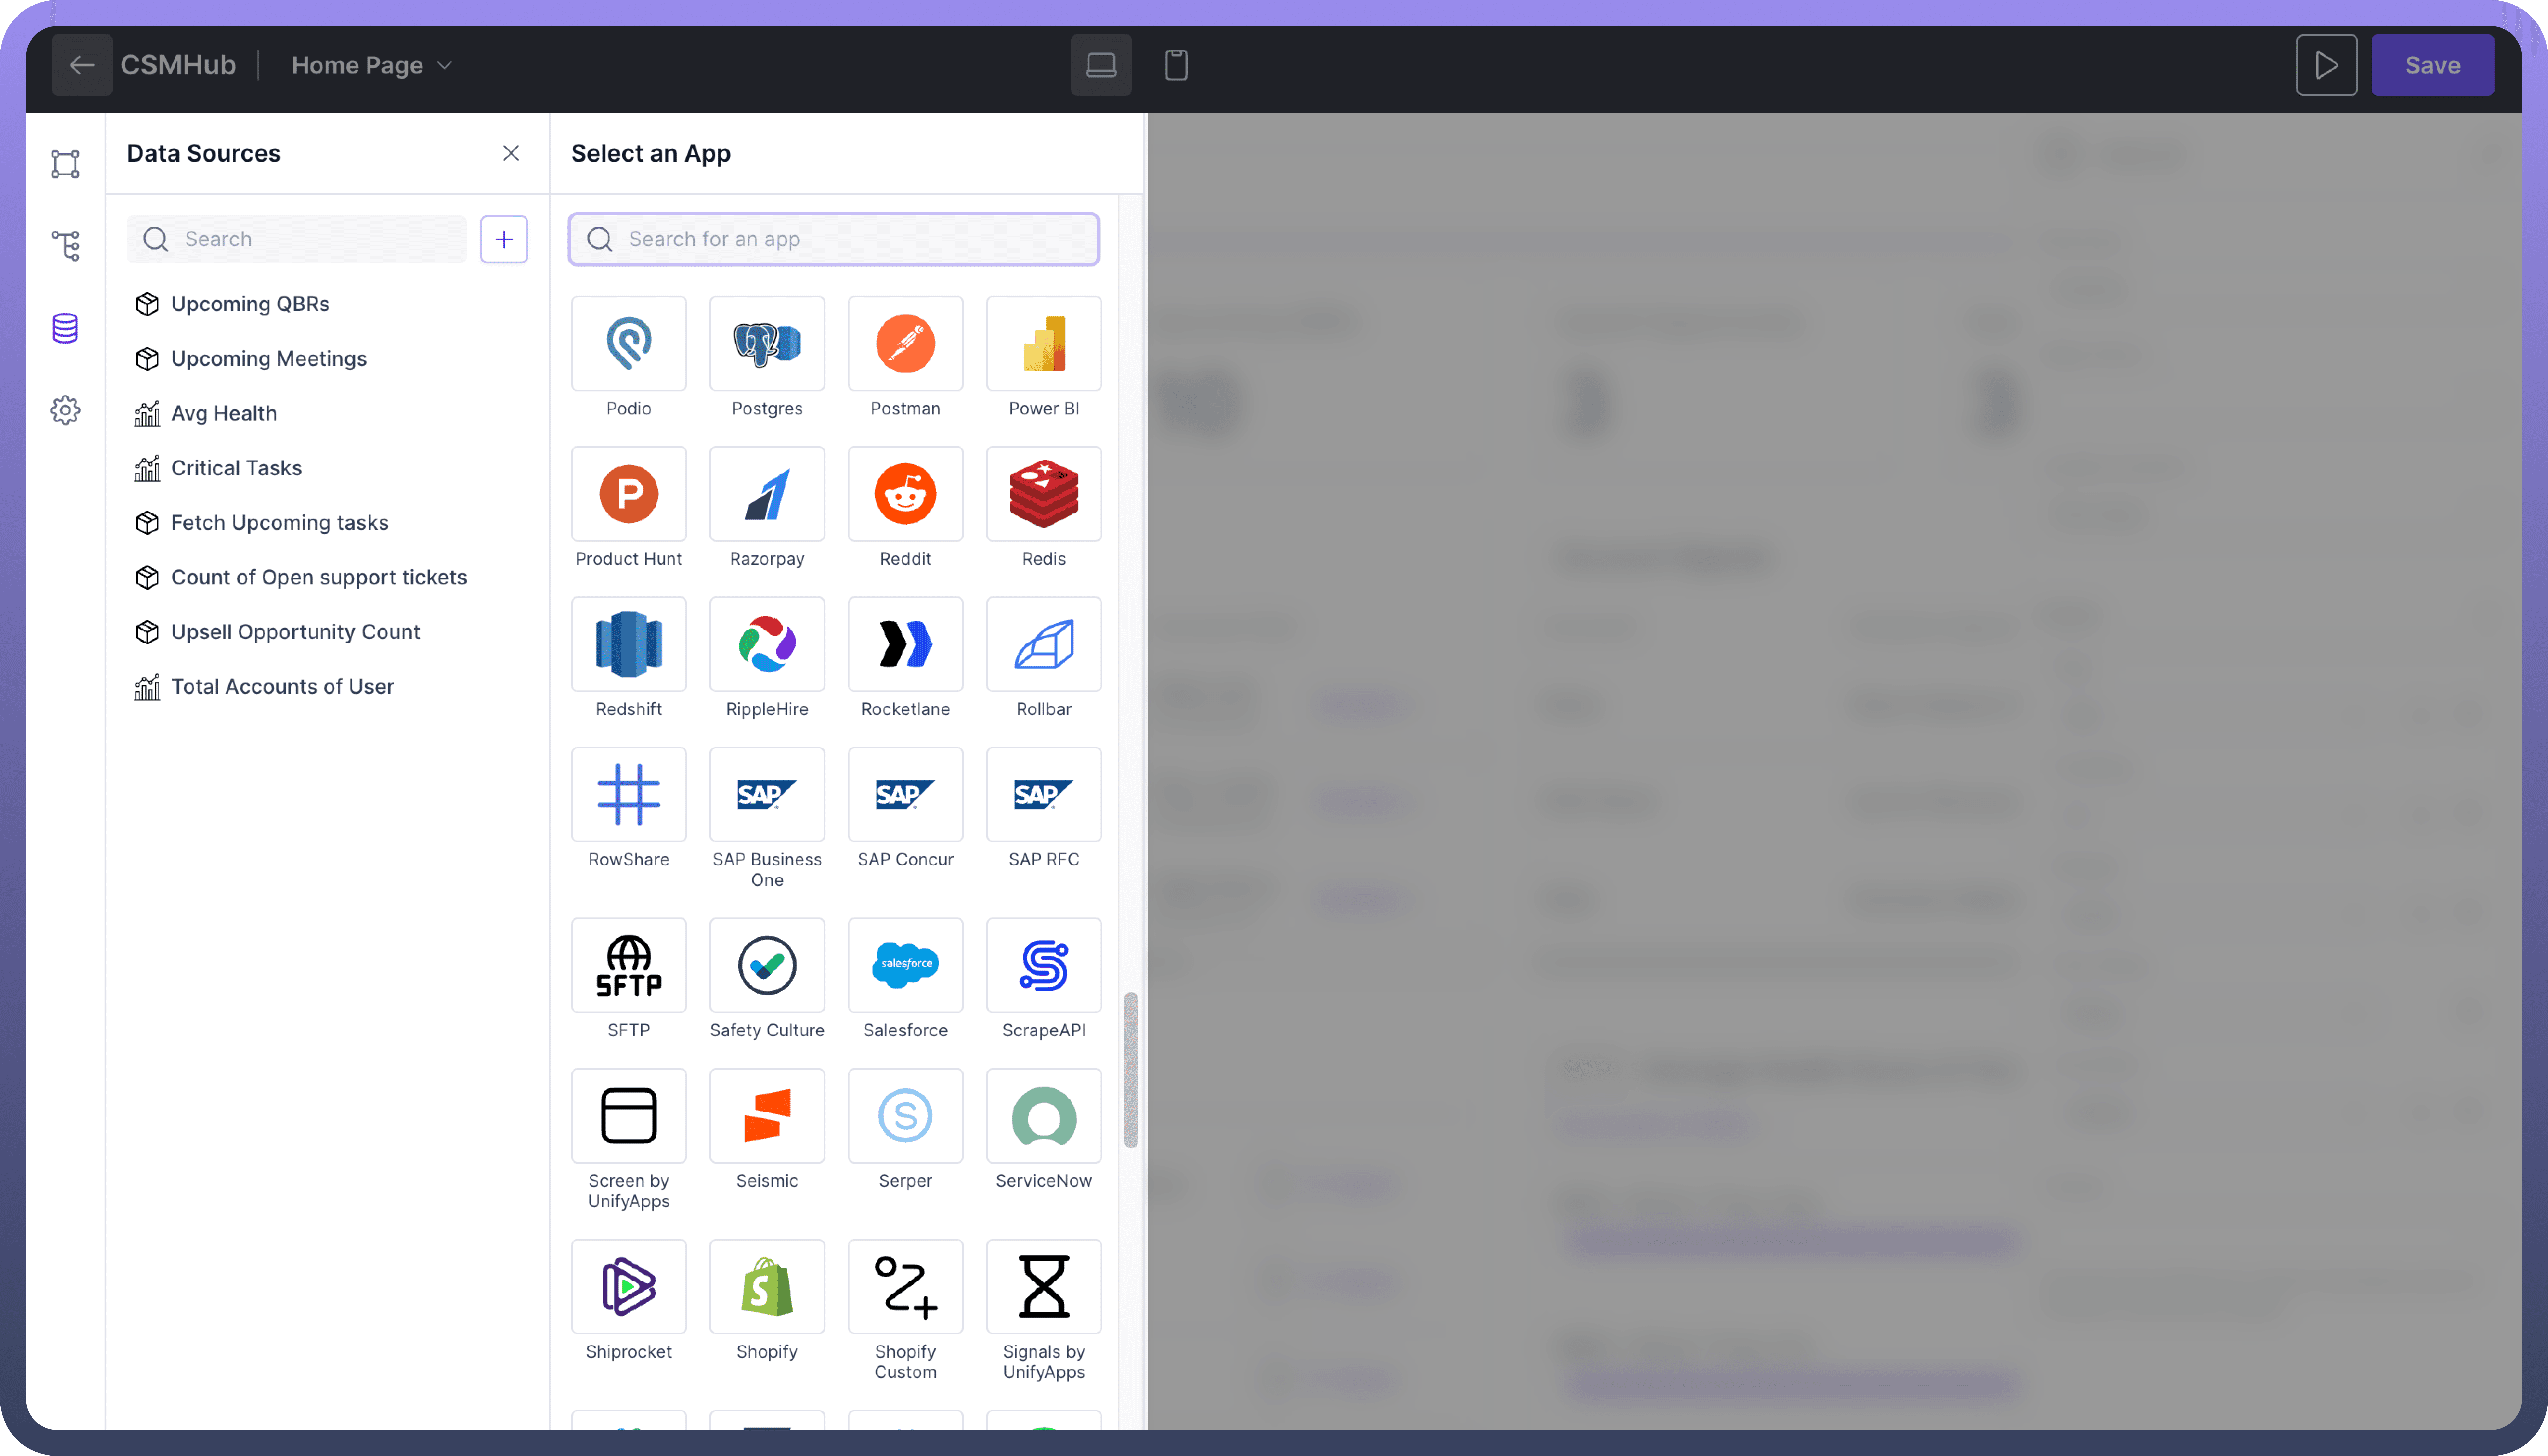Screen dimensions: 2548x1456
Task: Open the settings gear in left sidebar
Action: click(x=65, y=410)
